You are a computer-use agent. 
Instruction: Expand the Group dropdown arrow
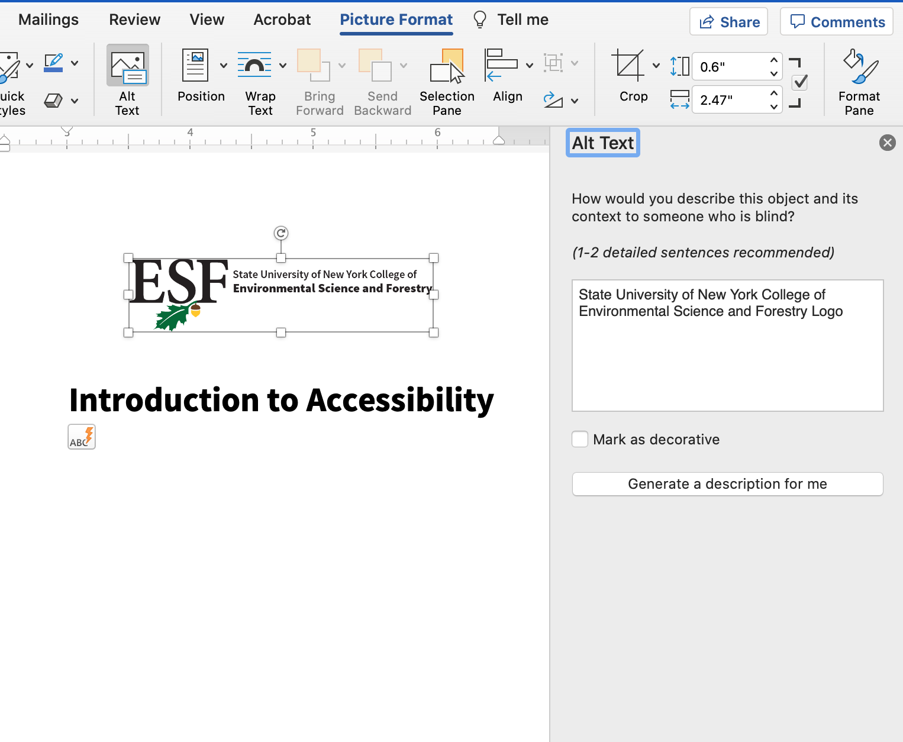pyautogui.click(x=575, y=63)
